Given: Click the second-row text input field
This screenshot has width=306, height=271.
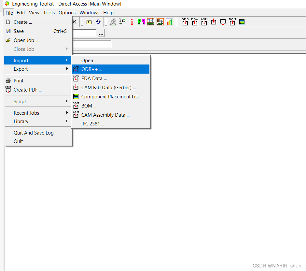Looking at the screenshot, I should click(92, 44).
